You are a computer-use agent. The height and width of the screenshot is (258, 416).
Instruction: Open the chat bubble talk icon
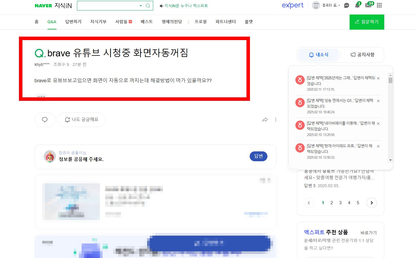(346, 5)
